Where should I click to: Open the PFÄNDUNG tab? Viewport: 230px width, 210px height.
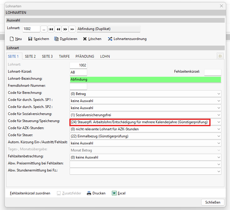pyautogui.click(x=85, y=56)
